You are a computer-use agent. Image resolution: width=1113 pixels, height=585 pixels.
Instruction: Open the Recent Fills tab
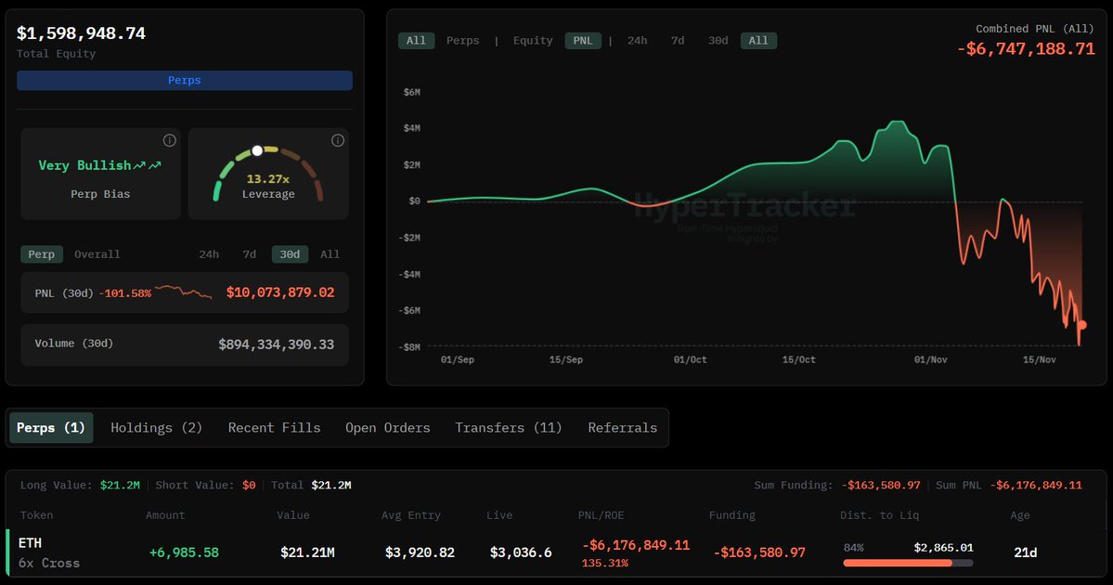pos(274,428)
